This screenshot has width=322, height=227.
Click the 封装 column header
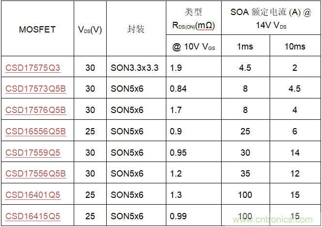click(x=135, y=30)
